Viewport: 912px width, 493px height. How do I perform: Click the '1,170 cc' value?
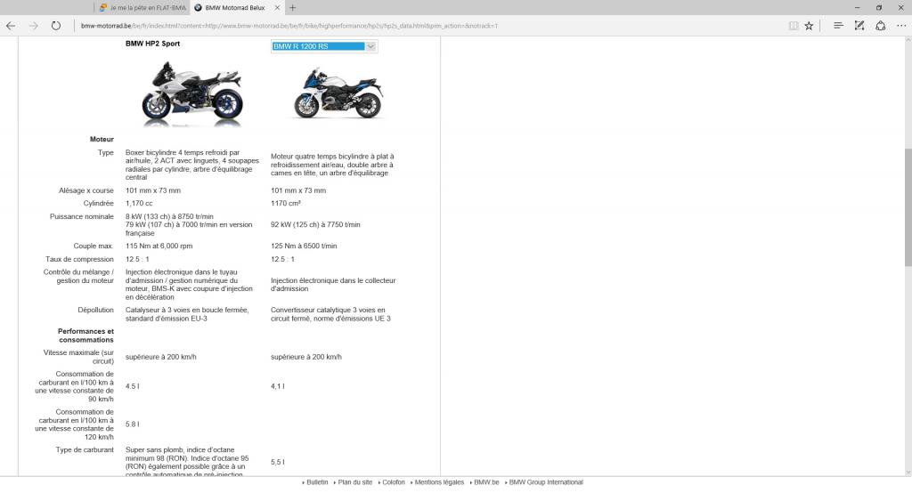click(139, 204)
